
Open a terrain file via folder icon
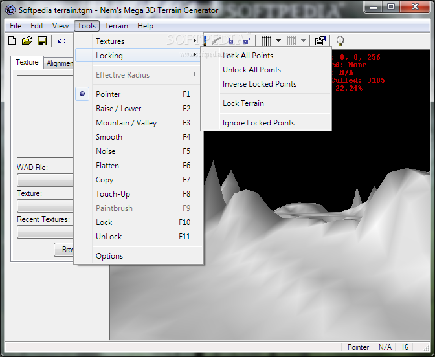pos(27,41)
